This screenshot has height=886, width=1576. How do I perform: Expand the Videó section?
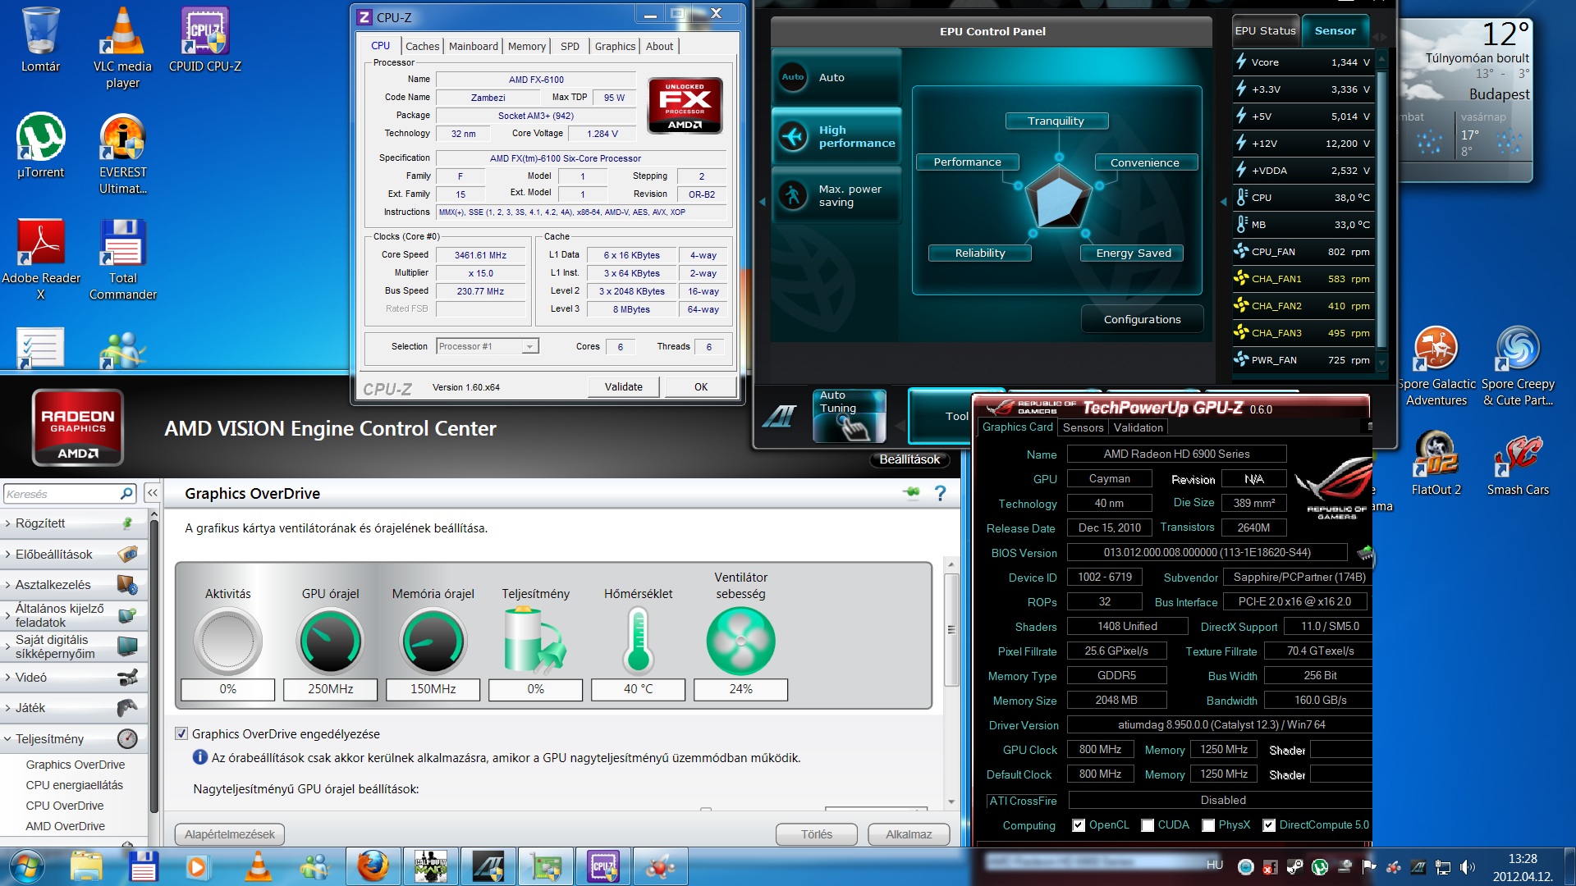74,678
